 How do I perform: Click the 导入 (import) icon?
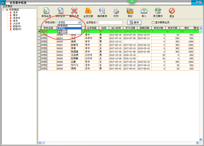pos(144,11)
